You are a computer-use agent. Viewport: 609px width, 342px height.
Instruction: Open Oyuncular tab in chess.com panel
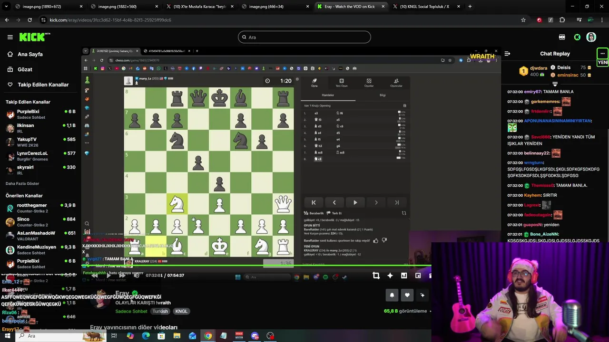pos(396,83)
